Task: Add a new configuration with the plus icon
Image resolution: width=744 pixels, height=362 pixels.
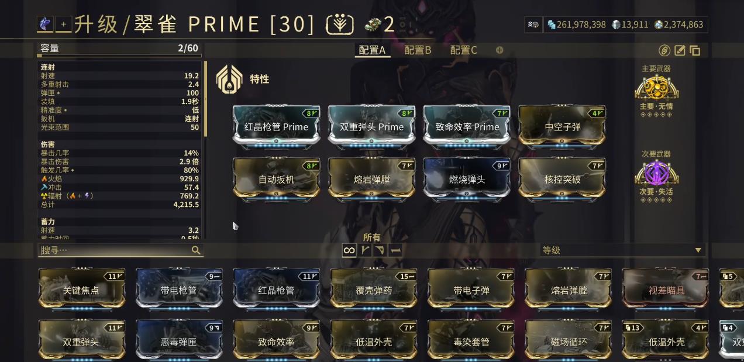Action: (x=500, y=50)
